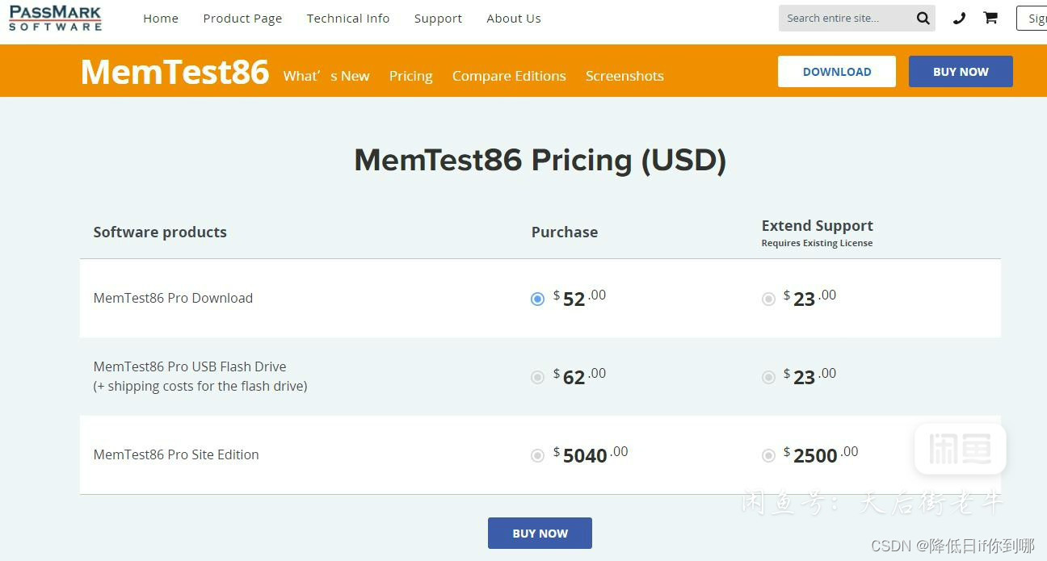Click the white Download button
The height and width of the screenshot is (561, 1047).
pos(836,72)
